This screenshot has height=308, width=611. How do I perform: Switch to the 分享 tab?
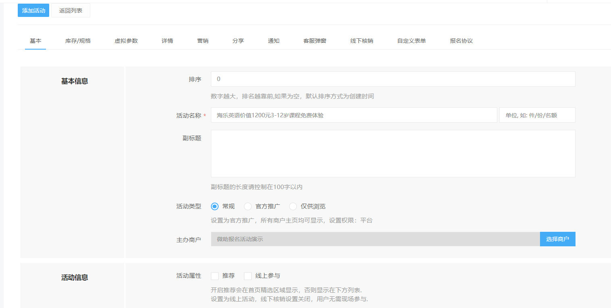pos(238,41)
